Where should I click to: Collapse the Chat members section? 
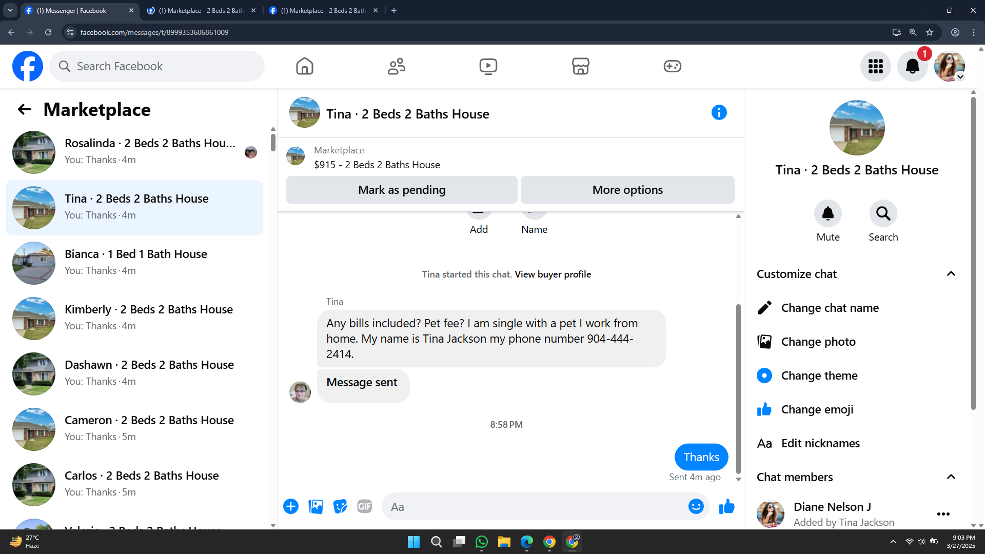tap(951, 477)
